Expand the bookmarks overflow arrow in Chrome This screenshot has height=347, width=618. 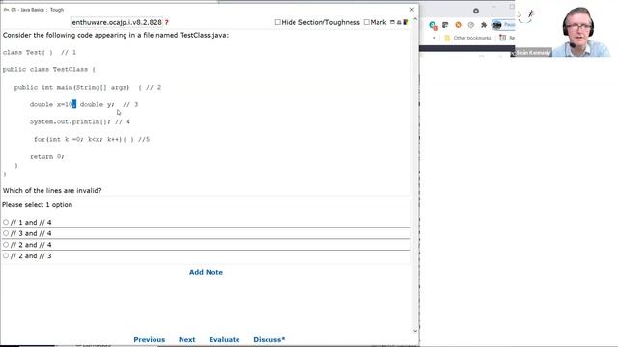pos(434,38)
